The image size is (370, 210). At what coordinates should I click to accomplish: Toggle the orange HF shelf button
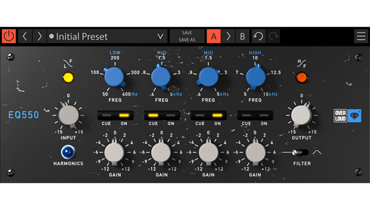click(x=302, y=77)
